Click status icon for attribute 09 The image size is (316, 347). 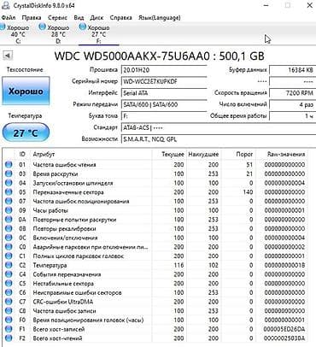[9, 210]
